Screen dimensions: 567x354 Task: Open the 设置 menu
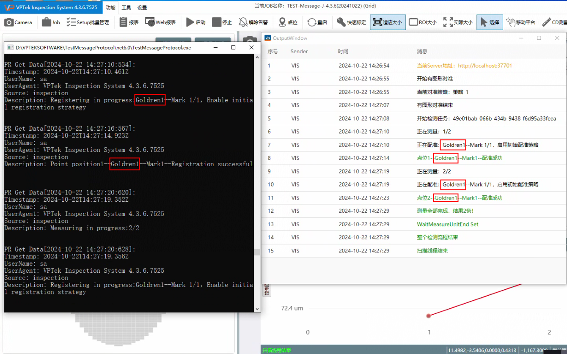tap(142, 8)
